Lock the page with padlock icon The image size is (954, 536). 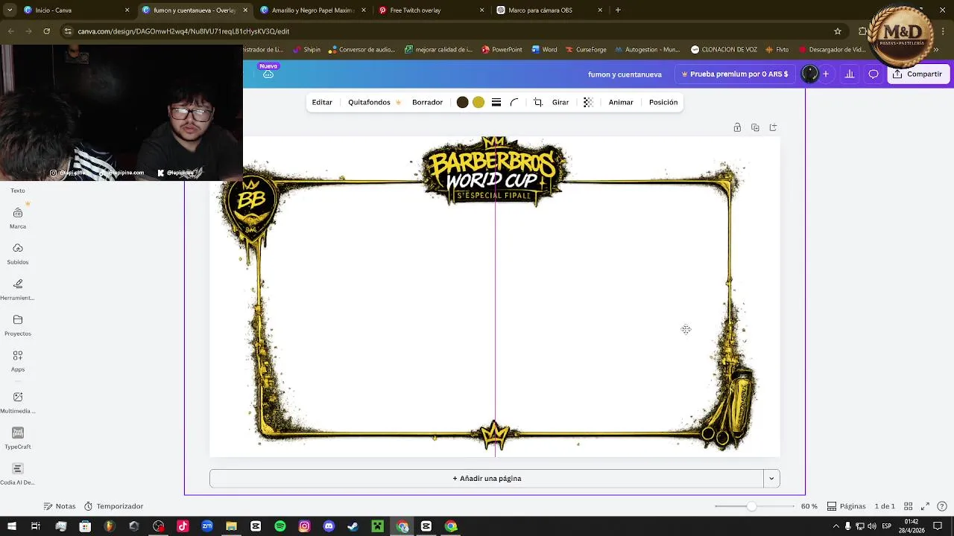pyautogui.click(x=737, y=127)
